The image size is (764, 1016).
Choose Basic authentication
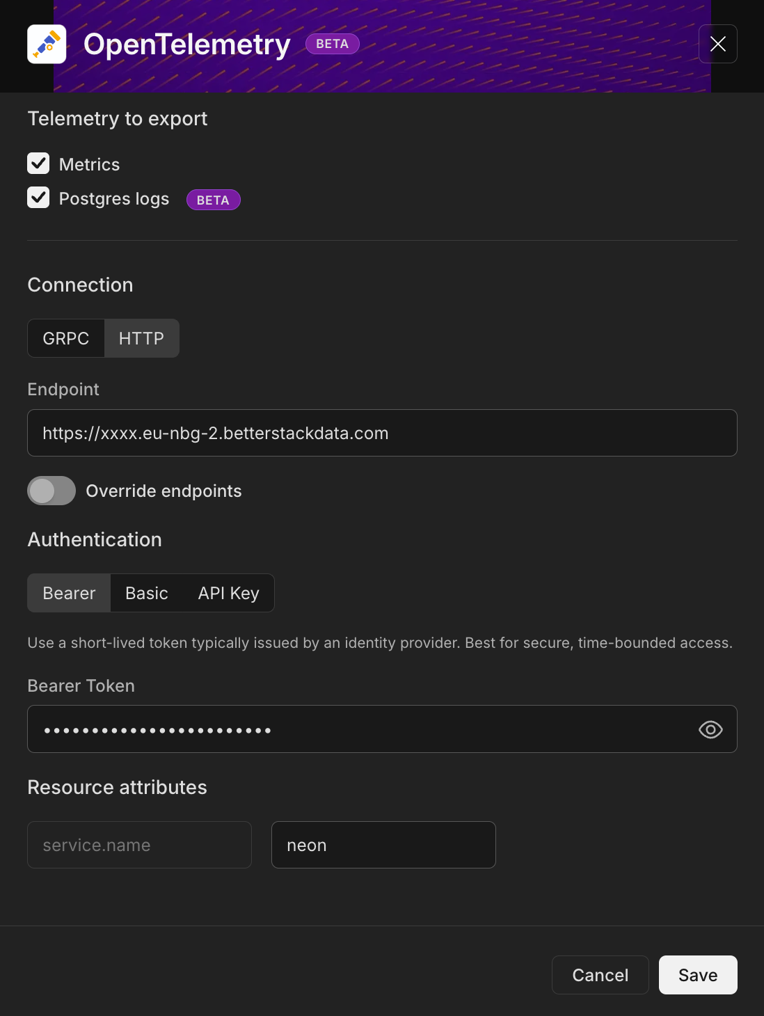point(146,593)
